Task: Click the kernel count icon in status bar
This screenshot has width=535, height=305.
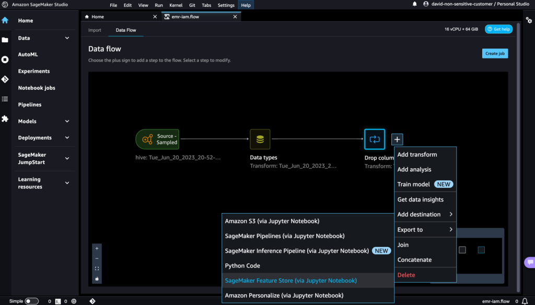Action: (x=74, y=301)
